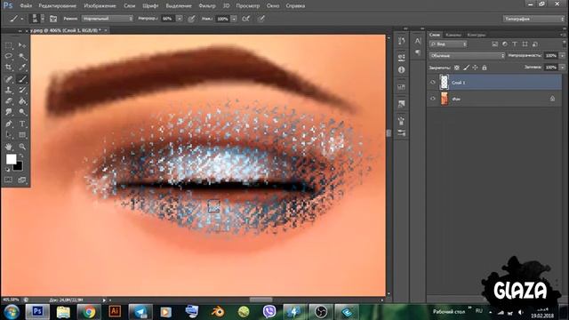Filter layers by shape layers
The width and height of the screenshot is (569, 320).
(525, 44)
